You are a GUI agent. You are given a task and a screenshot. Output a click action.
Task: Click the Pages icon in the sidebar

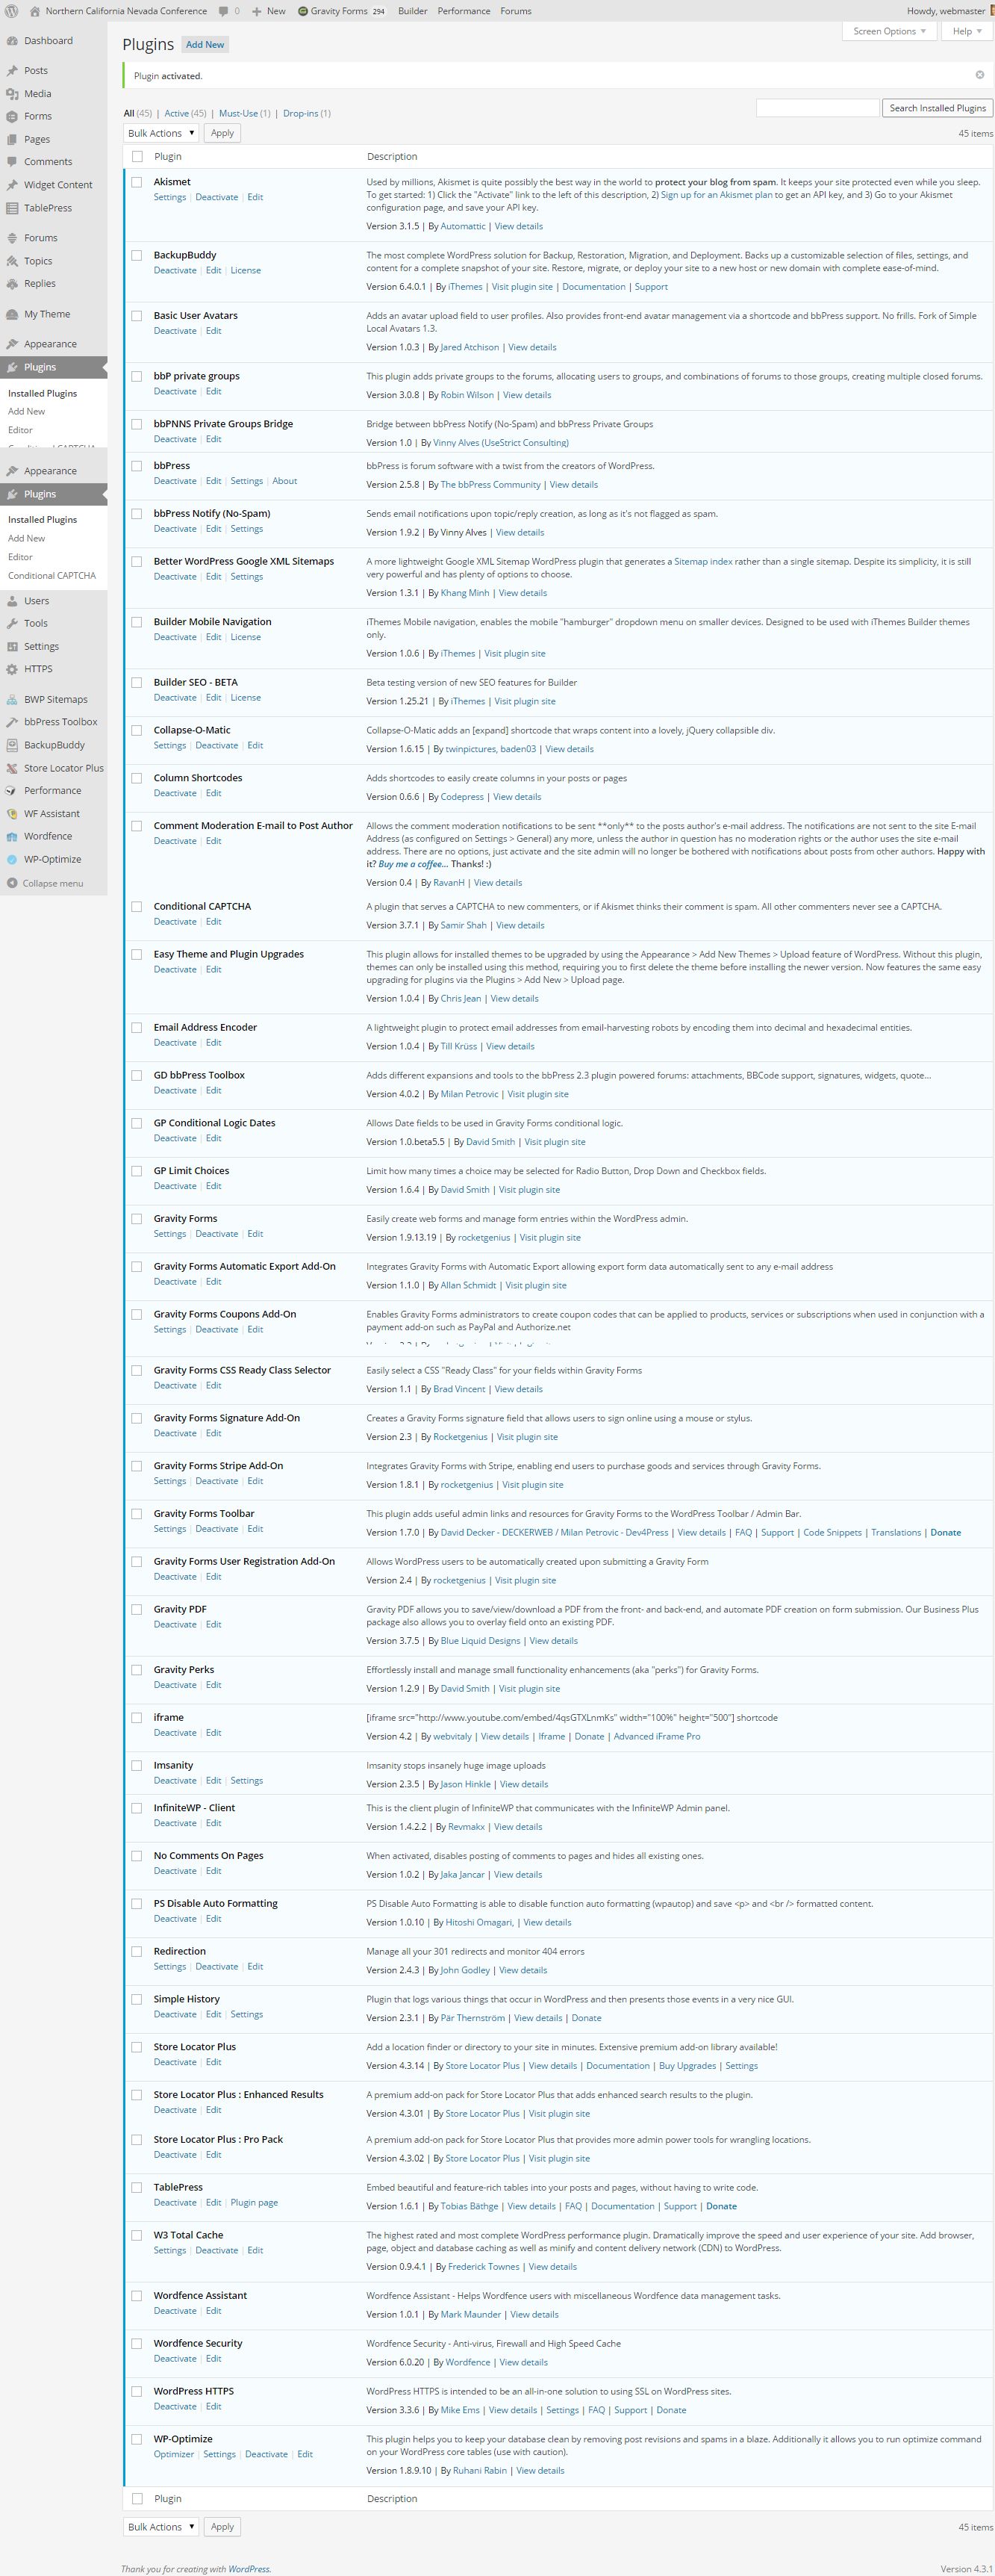tap(12, 139)
